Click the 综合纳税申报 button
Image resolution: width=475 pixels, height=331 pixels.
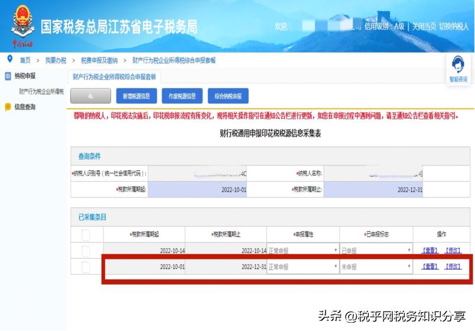[228, 96]
